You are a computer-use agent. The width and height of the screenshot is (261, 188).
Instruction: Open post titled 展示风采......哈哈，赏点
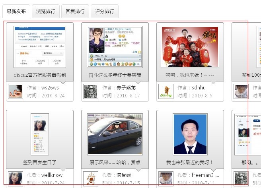click(x=115, y=162)
